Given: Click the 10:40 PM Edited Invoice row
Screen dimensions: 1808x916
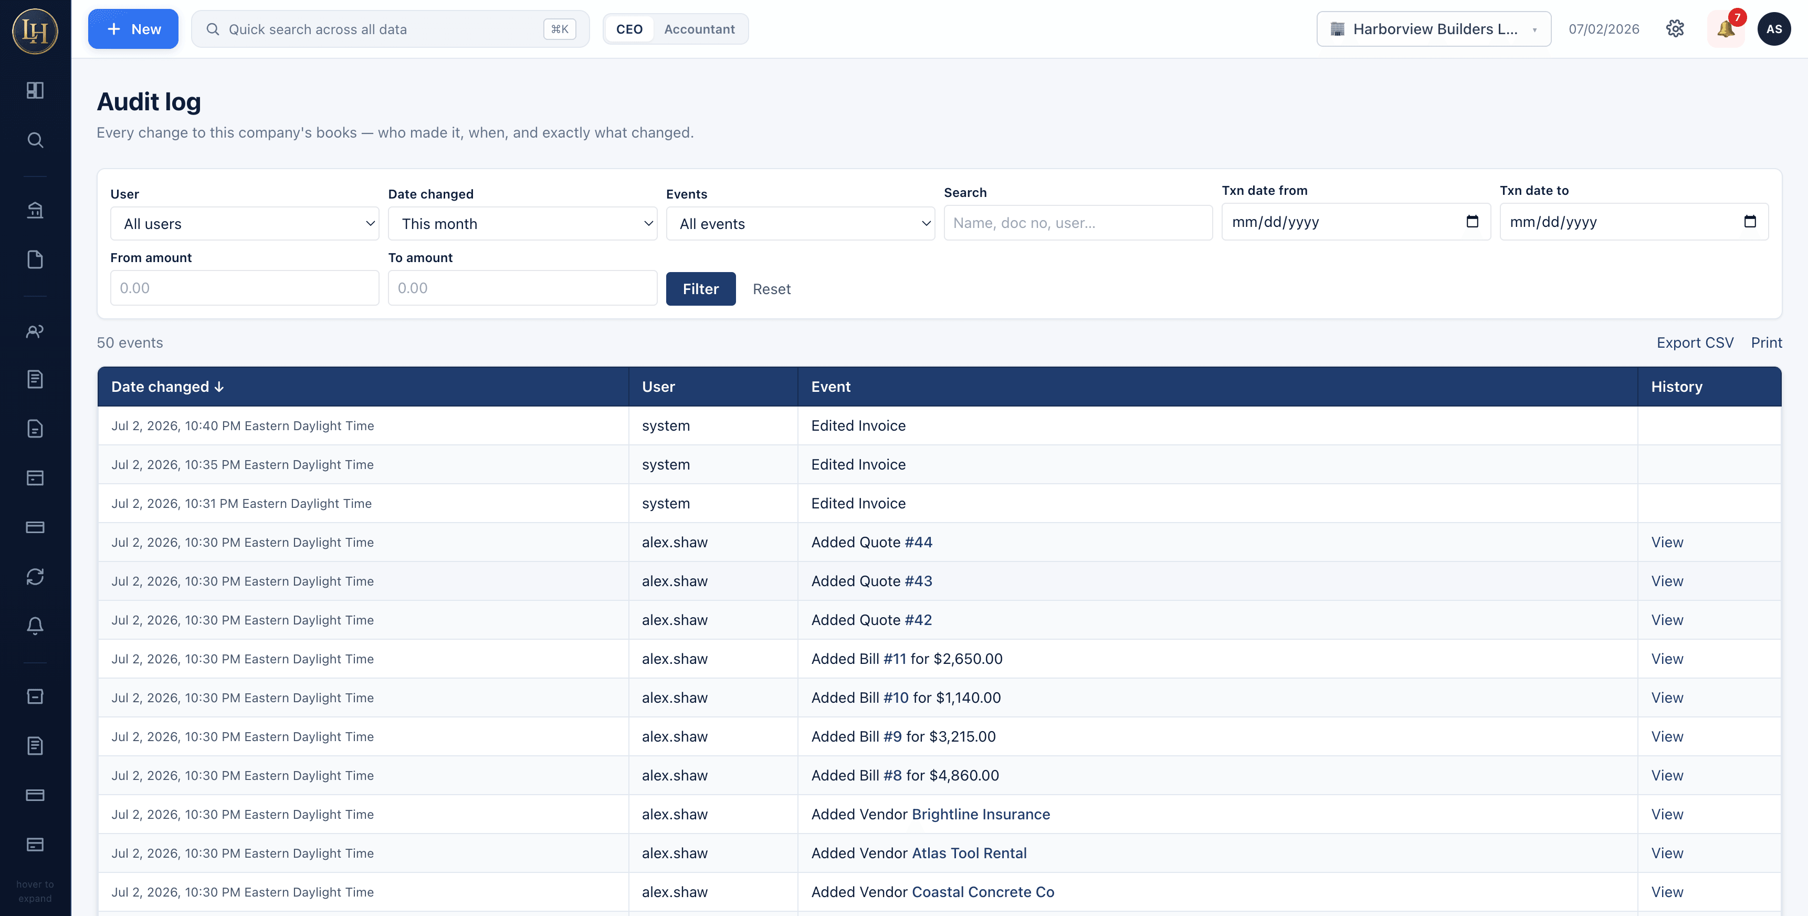Looking at the screenshot, I should coord(939,425).
